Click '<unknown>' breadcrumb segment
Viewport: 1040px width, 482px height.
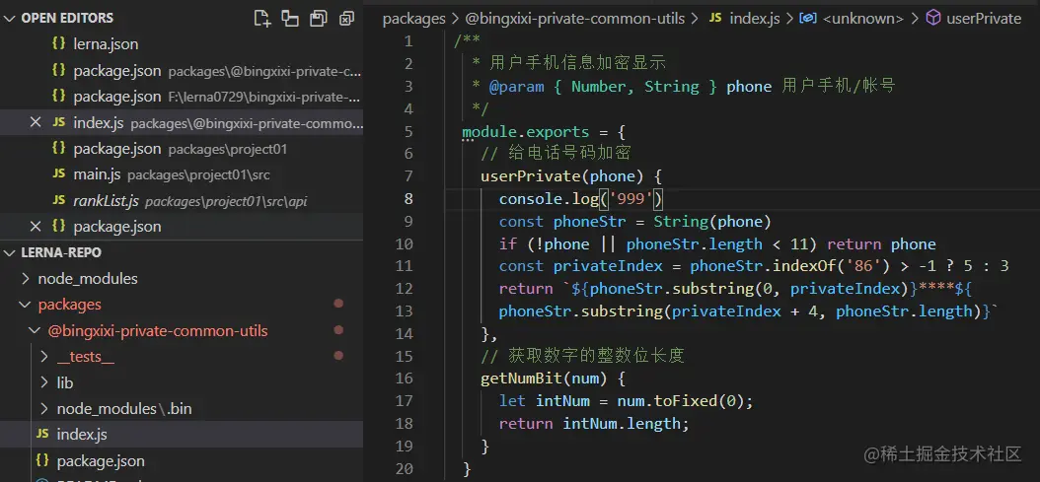(863, 19)
